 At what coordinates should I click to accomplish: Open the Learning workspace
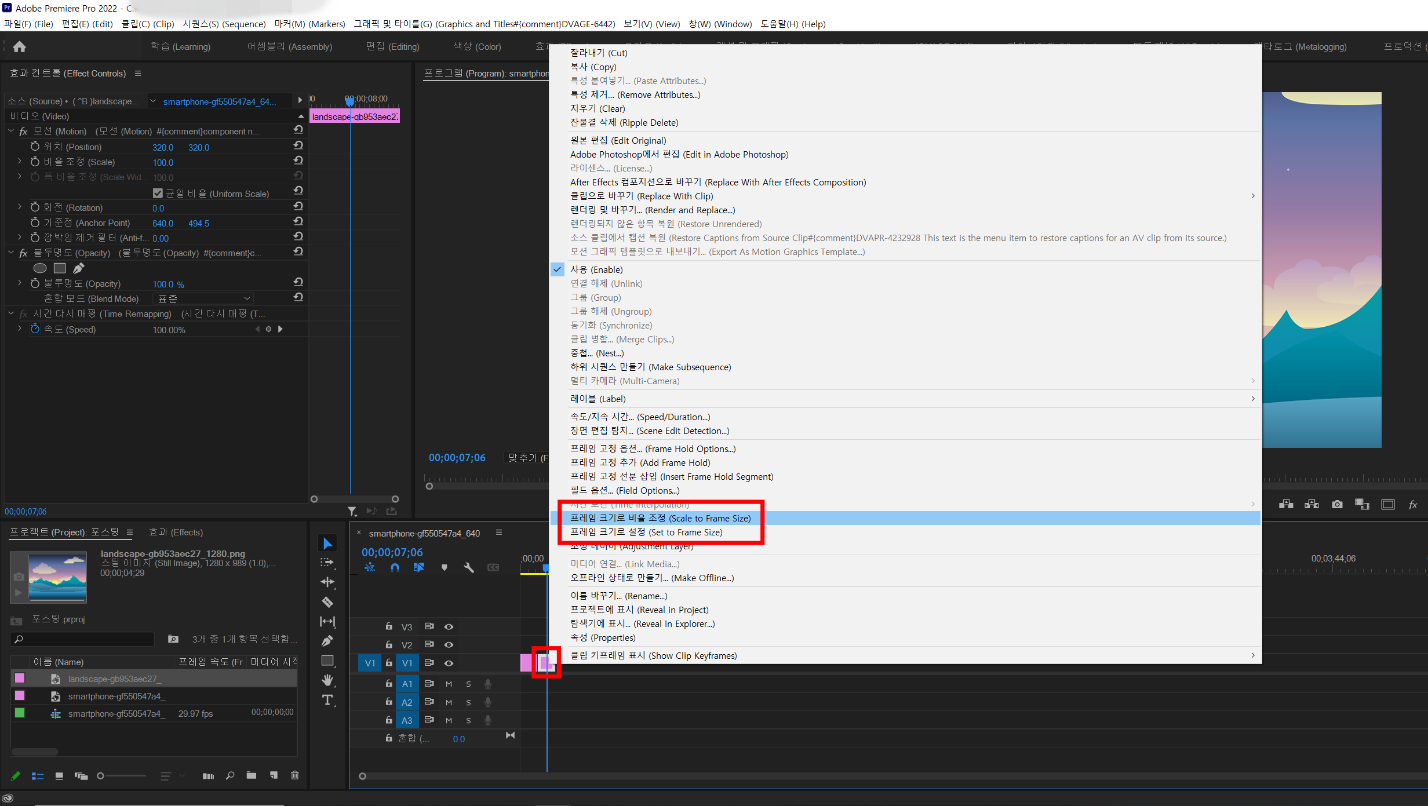[x=180, y=46]
